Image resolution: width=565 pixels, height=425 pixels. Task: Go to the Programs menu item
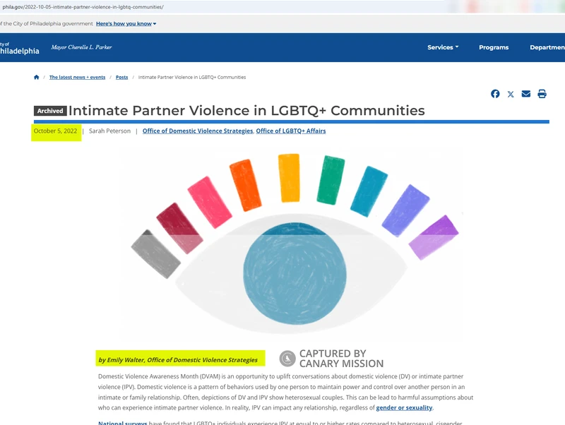coord(494,47)
